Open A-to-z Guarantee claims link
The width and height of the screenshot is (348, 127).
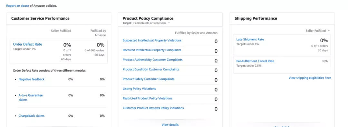tap(31, 97)
